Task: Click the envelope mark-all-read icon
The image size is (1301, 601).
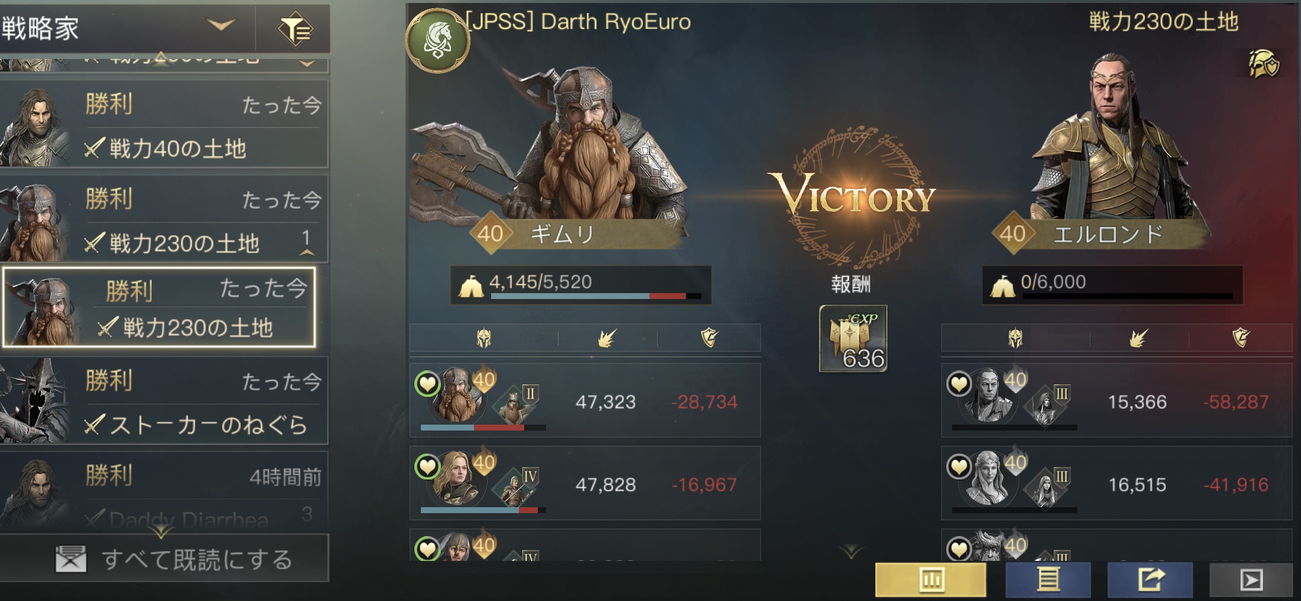Action: [x=71, y=559]
